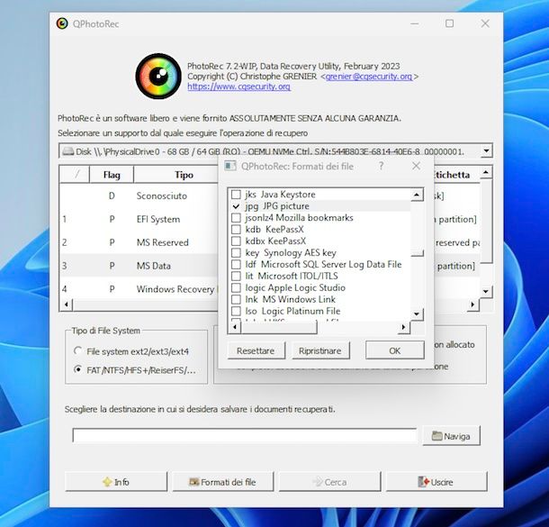Select the File system ext2/ext3/ext4 radio button

77,350
